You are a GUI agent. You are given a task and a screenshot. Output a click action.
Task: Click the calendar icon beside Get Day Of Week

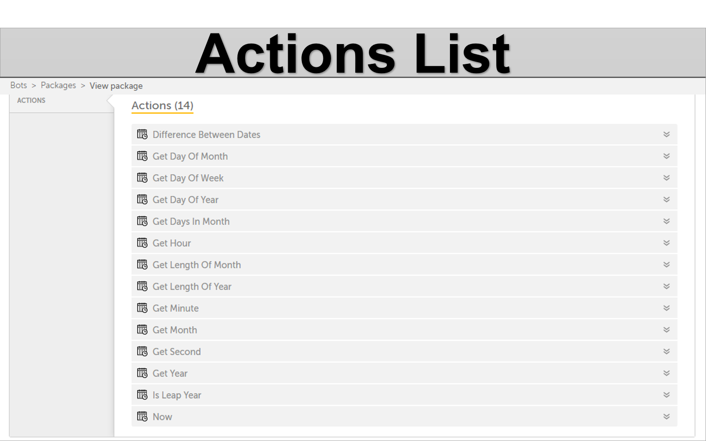tap(142, 178)
